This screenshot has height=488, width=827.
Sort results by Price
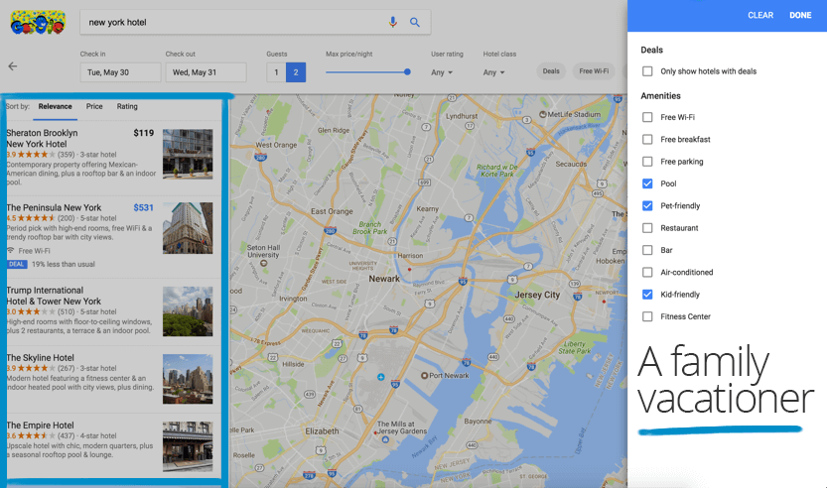tap(94, 106)
